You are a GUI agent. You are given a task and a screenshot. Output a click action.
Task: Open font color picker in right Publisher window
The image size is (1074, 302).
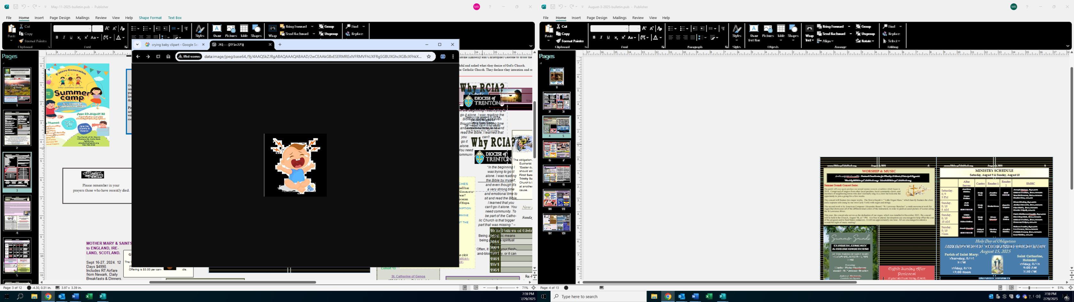[657, 37]
